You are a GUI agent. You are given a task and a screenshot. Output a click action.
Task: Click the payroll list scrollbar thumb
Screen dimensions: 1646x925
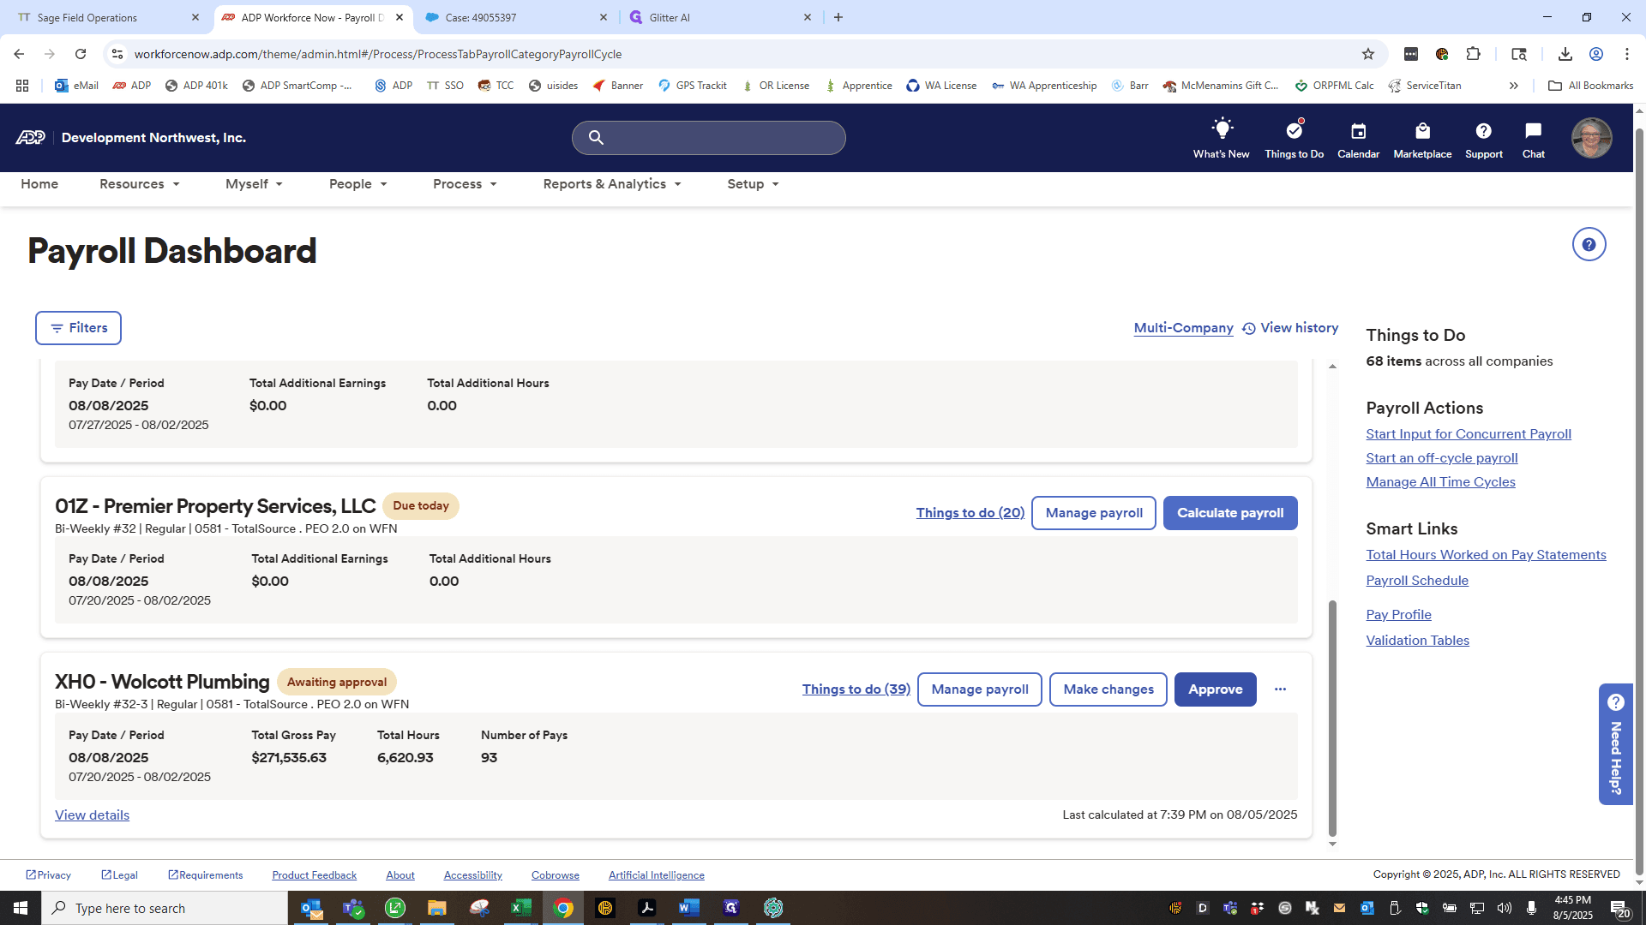1332,718
